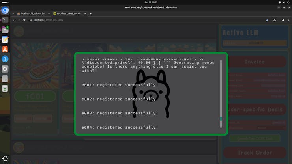Open the Files manager dock icon
This screenshot has width=292, height=164.
(5, 30)
